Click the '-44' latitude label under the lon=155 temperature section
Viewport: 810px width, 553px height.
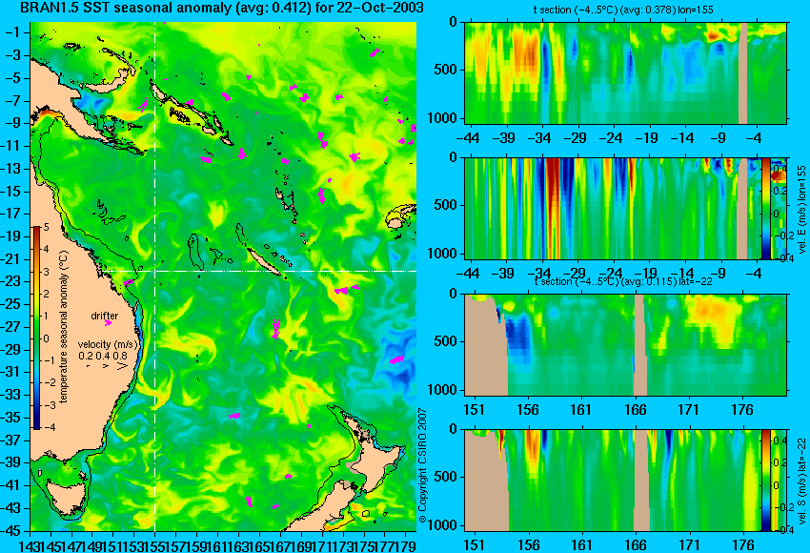(468, 138)
